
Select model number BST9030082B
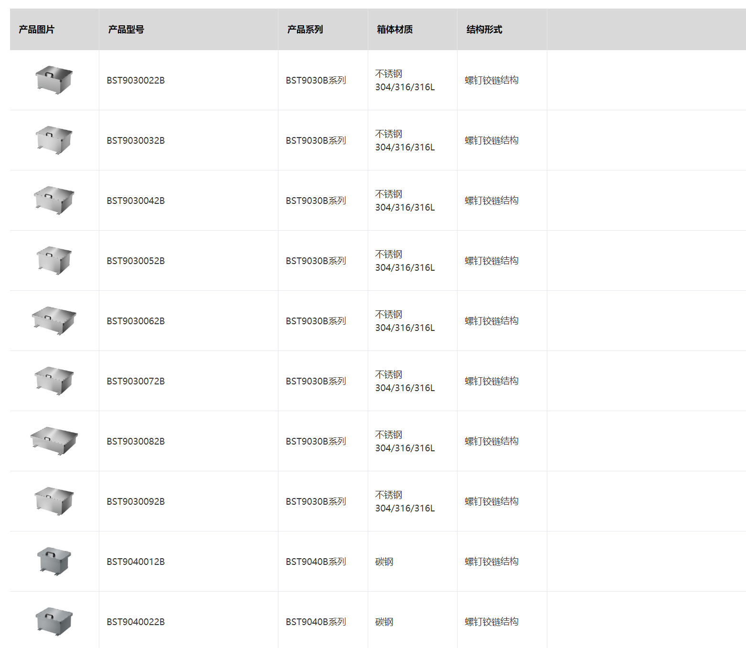136,442
